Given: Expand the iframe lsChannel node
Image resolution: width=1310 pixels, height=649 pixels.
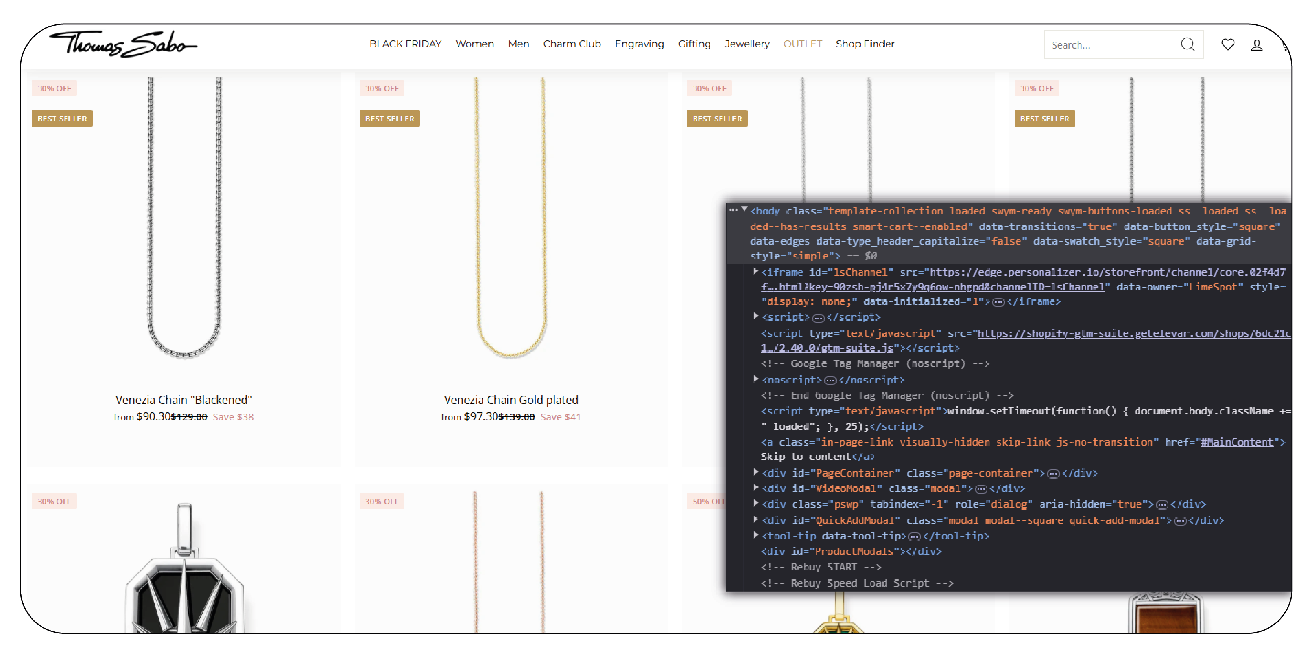Looking at the screenshot, I should pyautogui.click(x=756, y=271).
